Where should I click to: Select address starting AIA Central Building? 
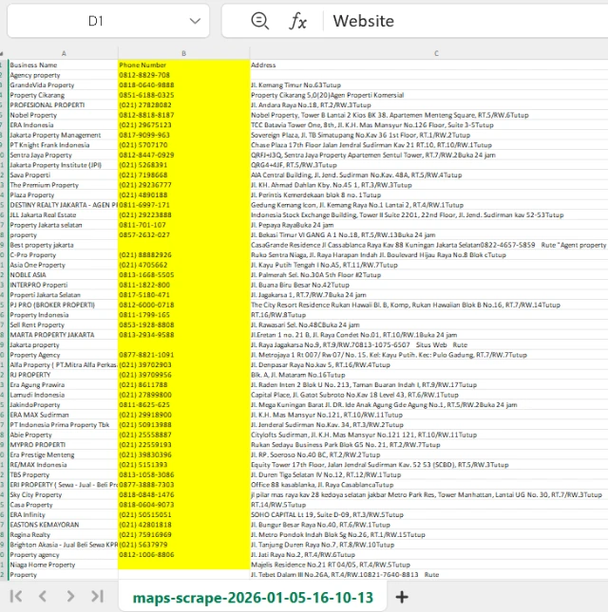[x=428, y=176]
